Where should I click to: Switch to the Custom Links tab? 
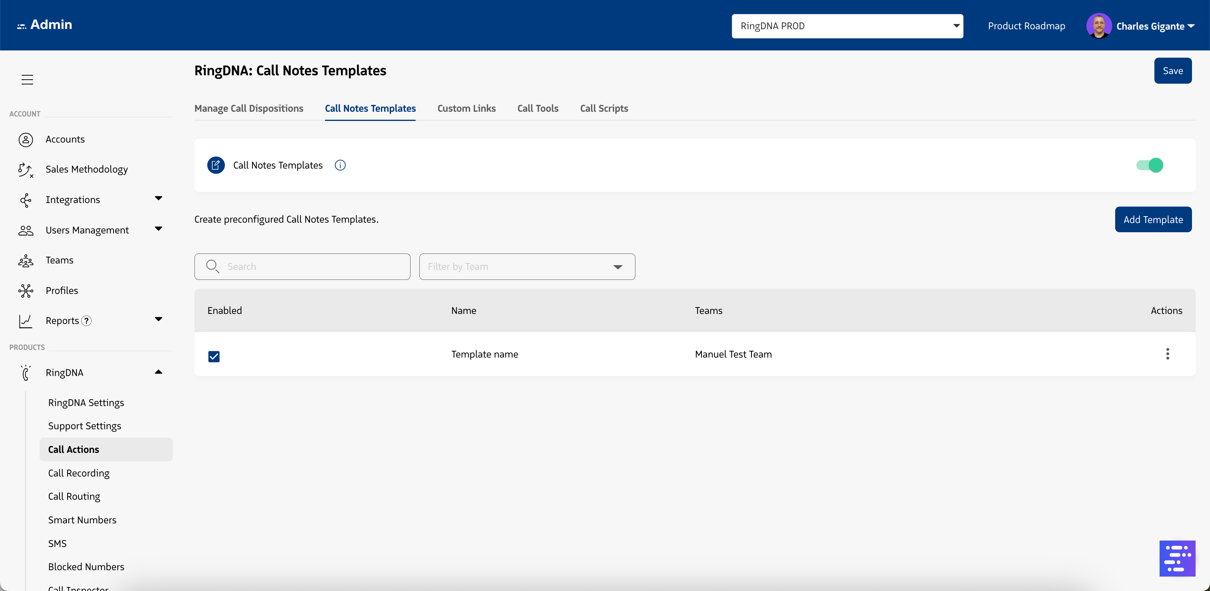[x=467, y=109]
